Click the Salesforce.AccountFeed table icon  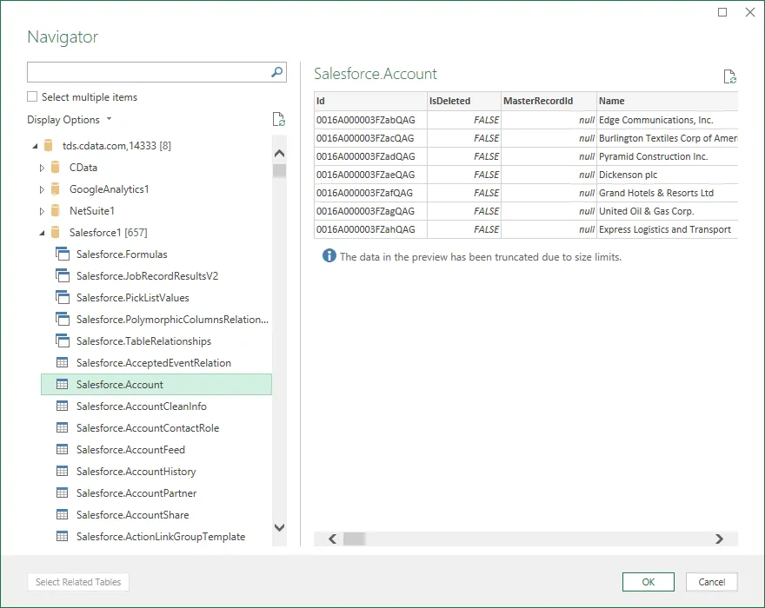pyautogui.click(x=62, y=449)
